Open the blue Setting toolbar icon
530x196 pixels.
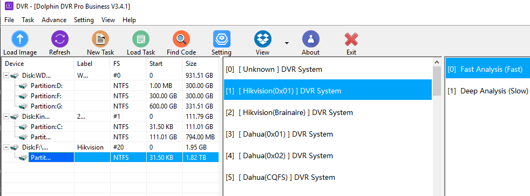click(x=222, y=38)
